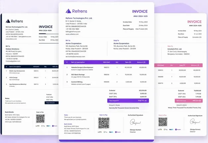Click the G Pay icon on the navy invoice
The width and height of the screenshot is (208, 143).
coord(43,126)
